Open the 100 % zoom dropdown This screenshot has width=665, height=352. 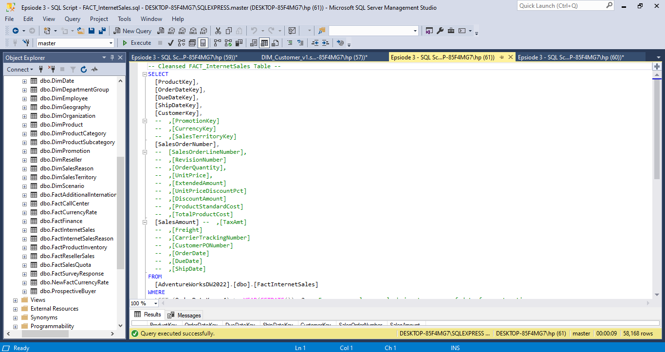click(x=155, y=303)
